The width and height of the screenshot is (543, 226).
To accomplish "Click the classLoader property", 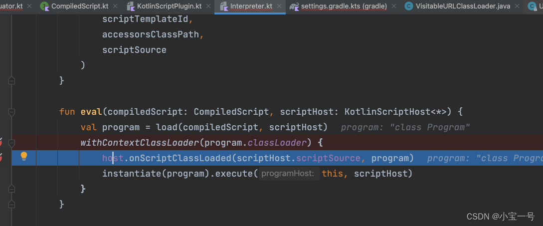I will (277, 143).
